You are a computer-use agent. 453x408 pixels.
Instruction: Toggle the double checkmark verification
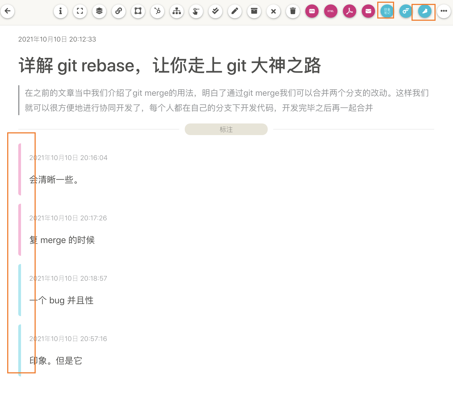[215, 11]
